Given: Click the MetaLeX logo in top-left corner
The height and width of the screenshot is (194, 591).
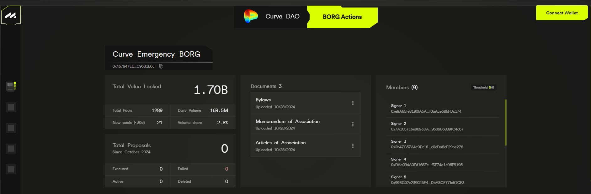Looking at the screenshot, I should click(11, 15).
